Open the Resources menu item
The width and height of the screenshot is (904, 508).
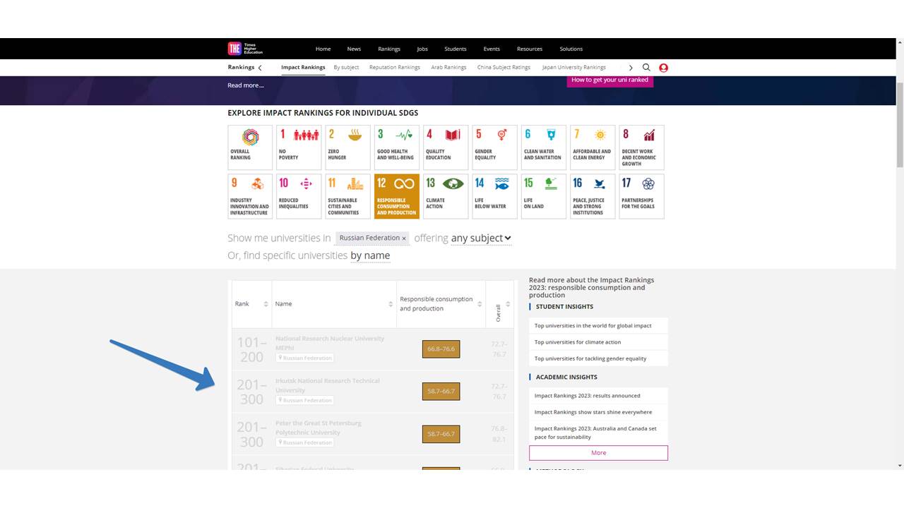point(530,49)
